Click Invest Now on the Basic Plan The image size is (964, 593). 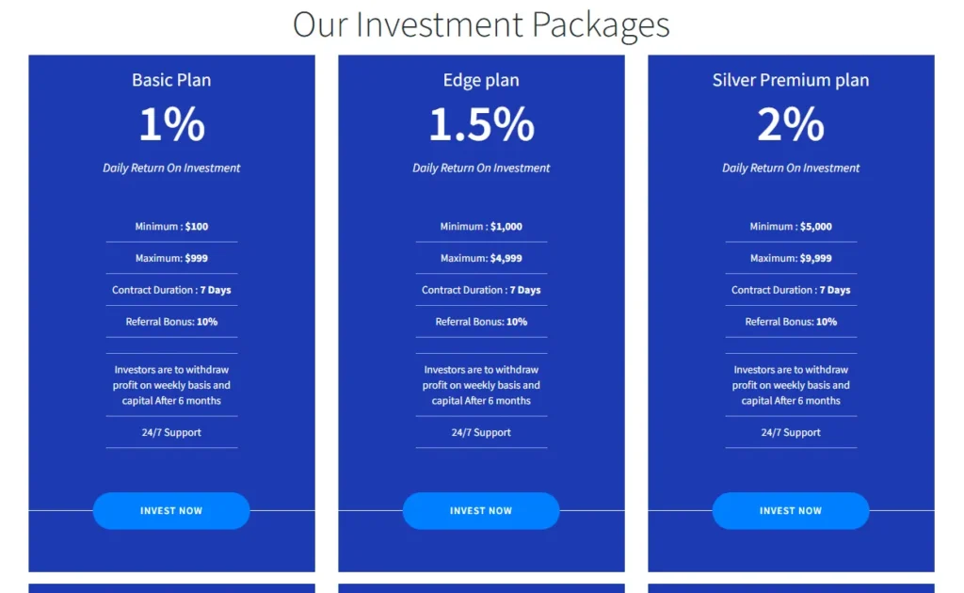click(171, 510)
